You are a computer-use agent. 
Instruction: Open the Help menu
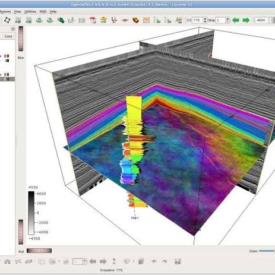tap(53, 12)
